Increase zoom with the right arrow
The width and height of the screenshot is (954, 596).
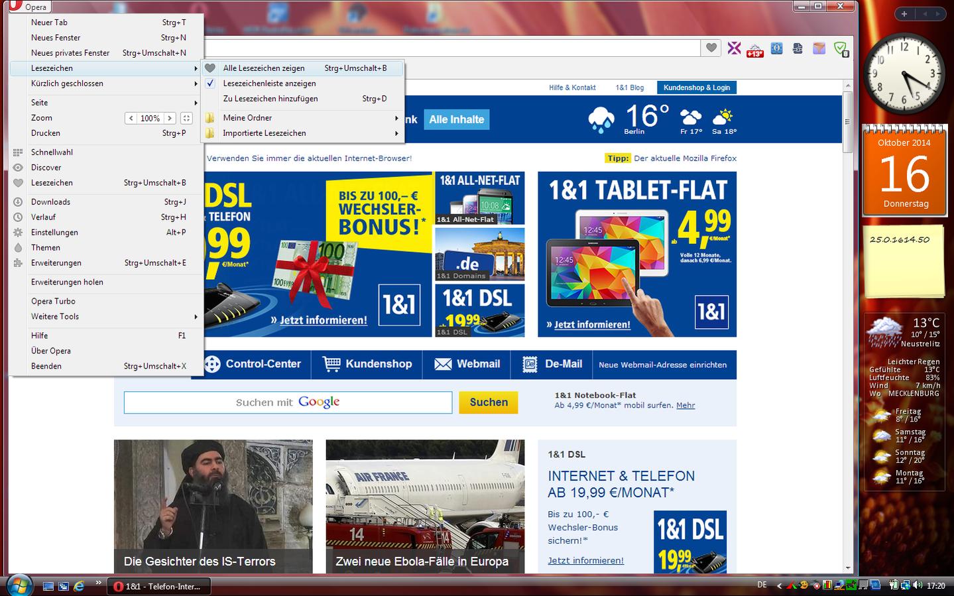click(x=170, y=118)
